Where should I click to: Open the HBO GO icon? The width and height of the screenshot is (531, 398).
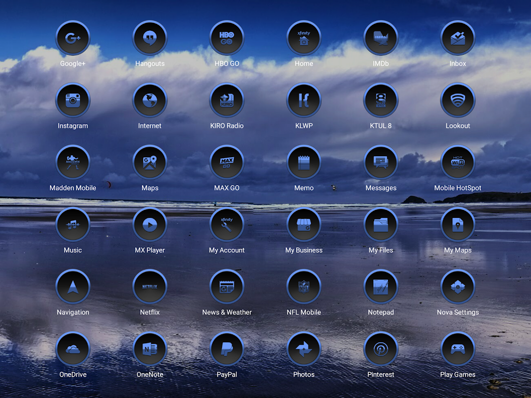227,38
